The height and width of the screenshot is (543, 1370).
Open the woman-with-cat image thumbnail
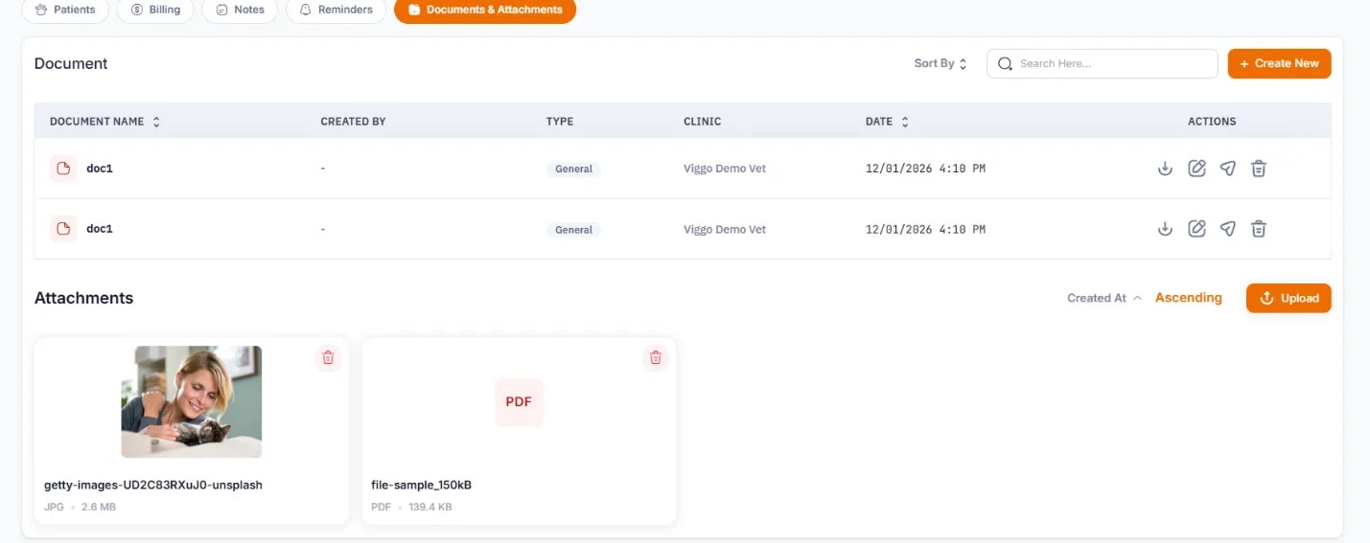[192, 402]
